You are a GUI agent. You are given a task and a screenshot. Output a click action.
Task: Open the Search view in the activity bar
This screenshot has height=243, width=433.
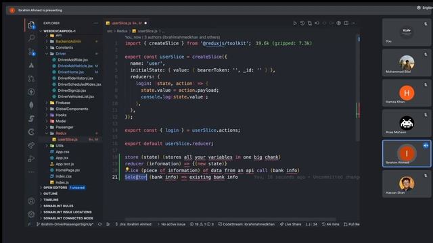32,38
